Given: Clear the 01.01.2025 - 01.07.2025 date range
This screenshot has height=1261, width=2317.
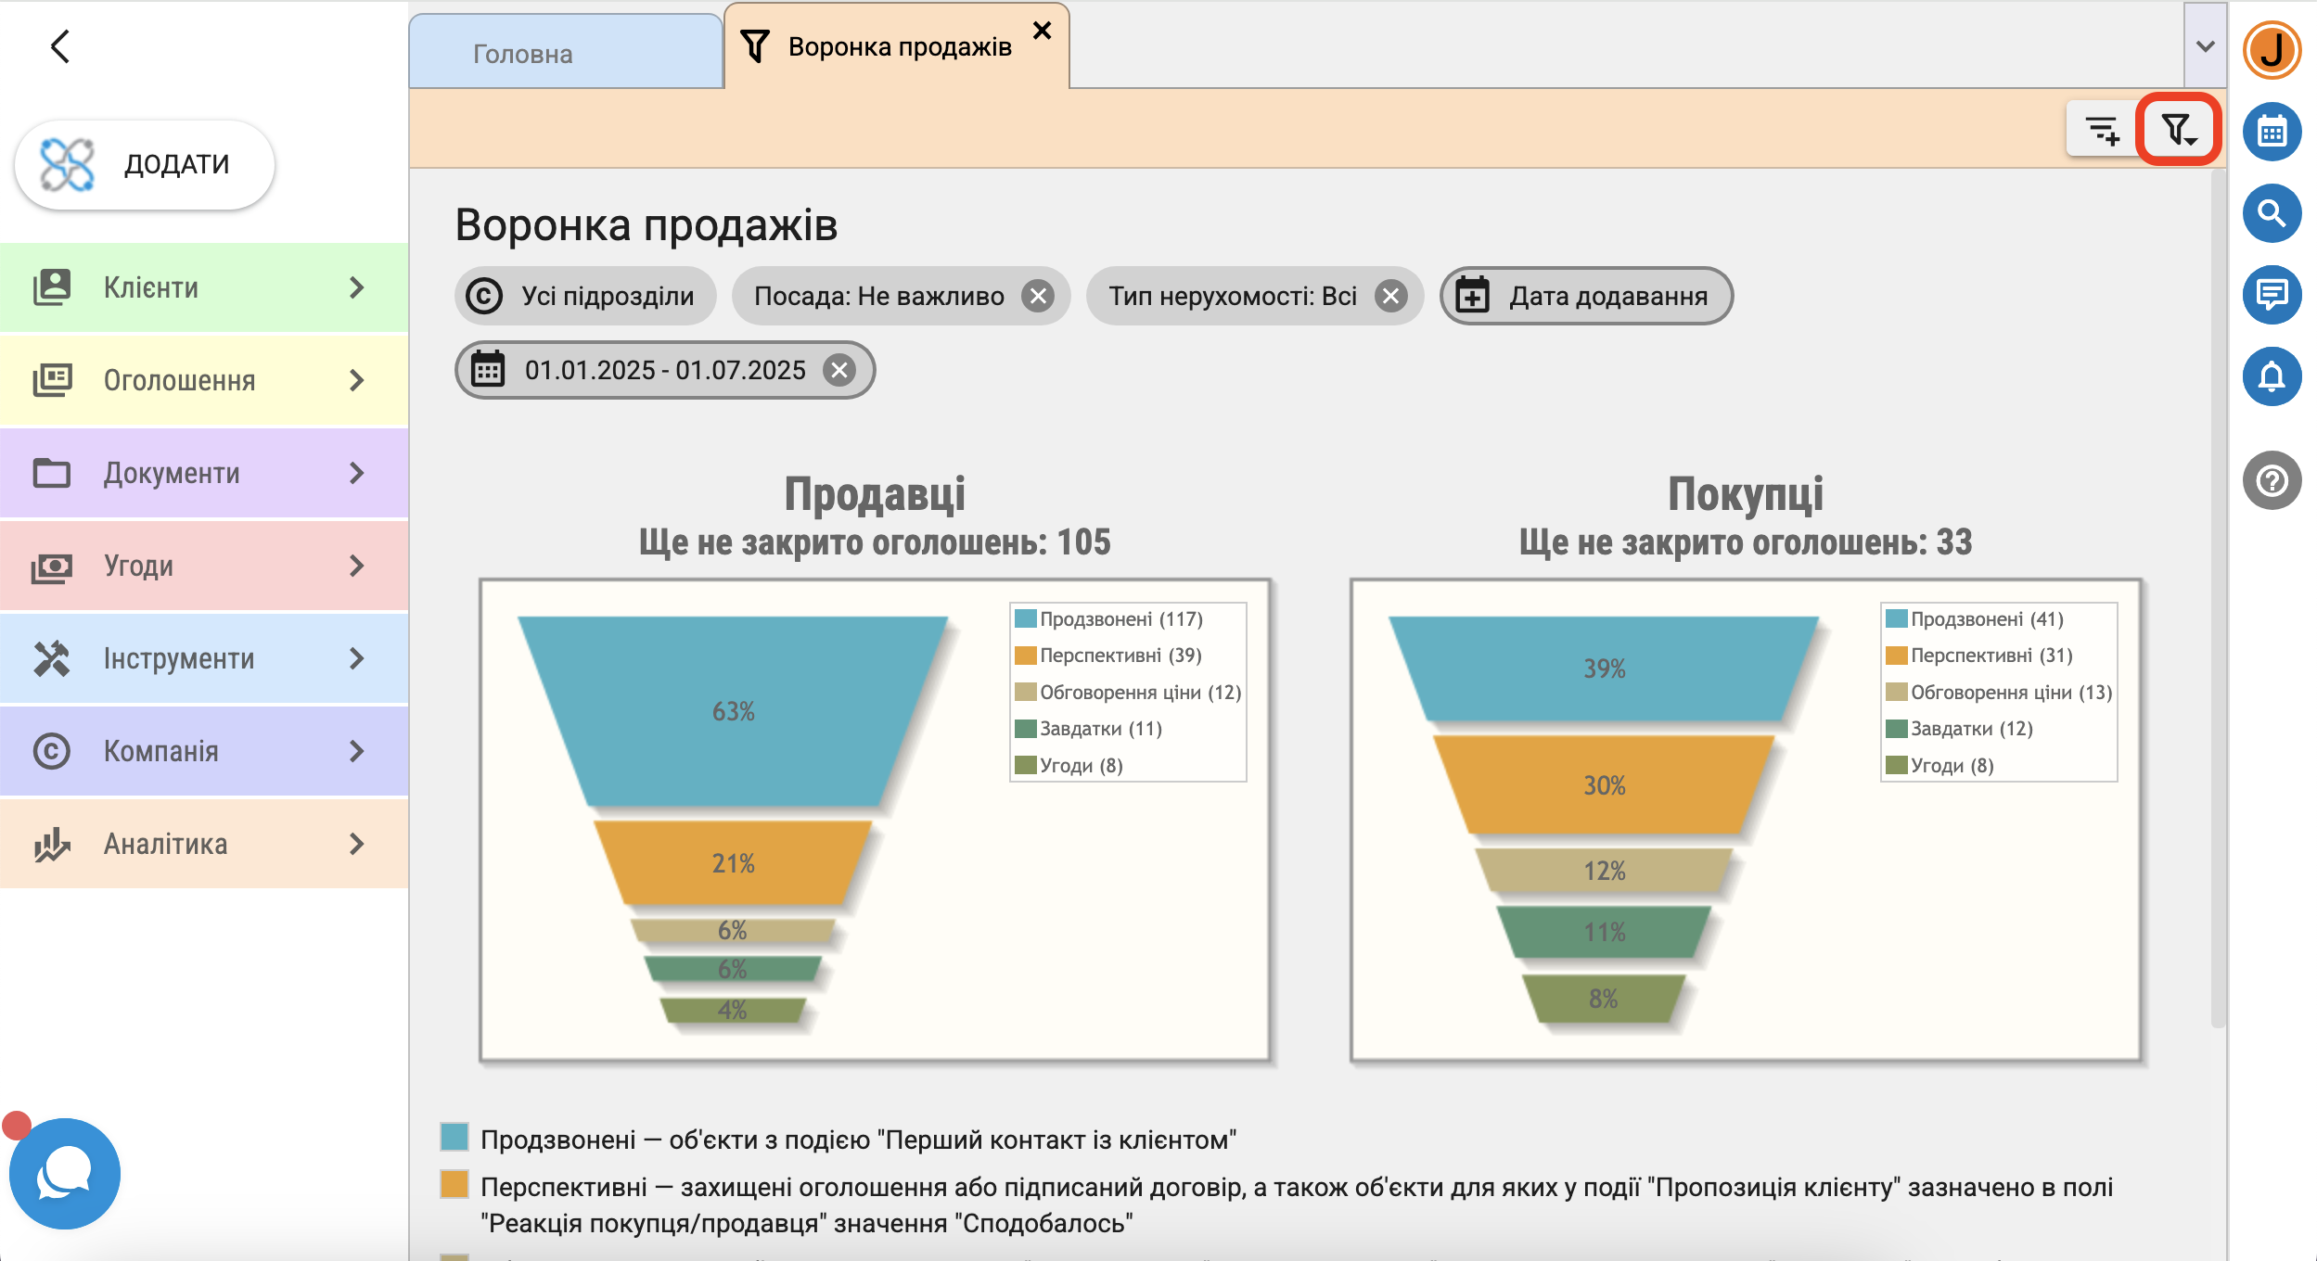Looking at the screenshot, I should pyautogui.click(x=839, y=371).
